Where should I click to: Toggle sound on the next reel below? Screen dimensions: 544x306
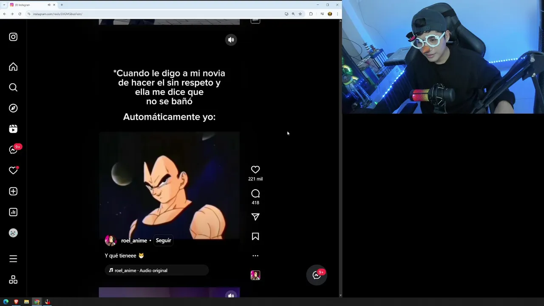(231, 295)
